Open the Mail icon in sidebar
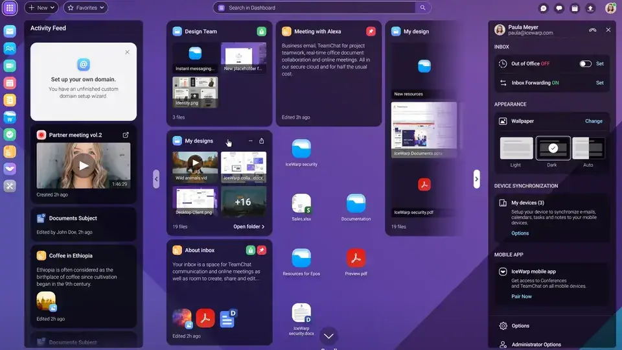The width and height of the screenshot is (622, 350). pos(10,31)
